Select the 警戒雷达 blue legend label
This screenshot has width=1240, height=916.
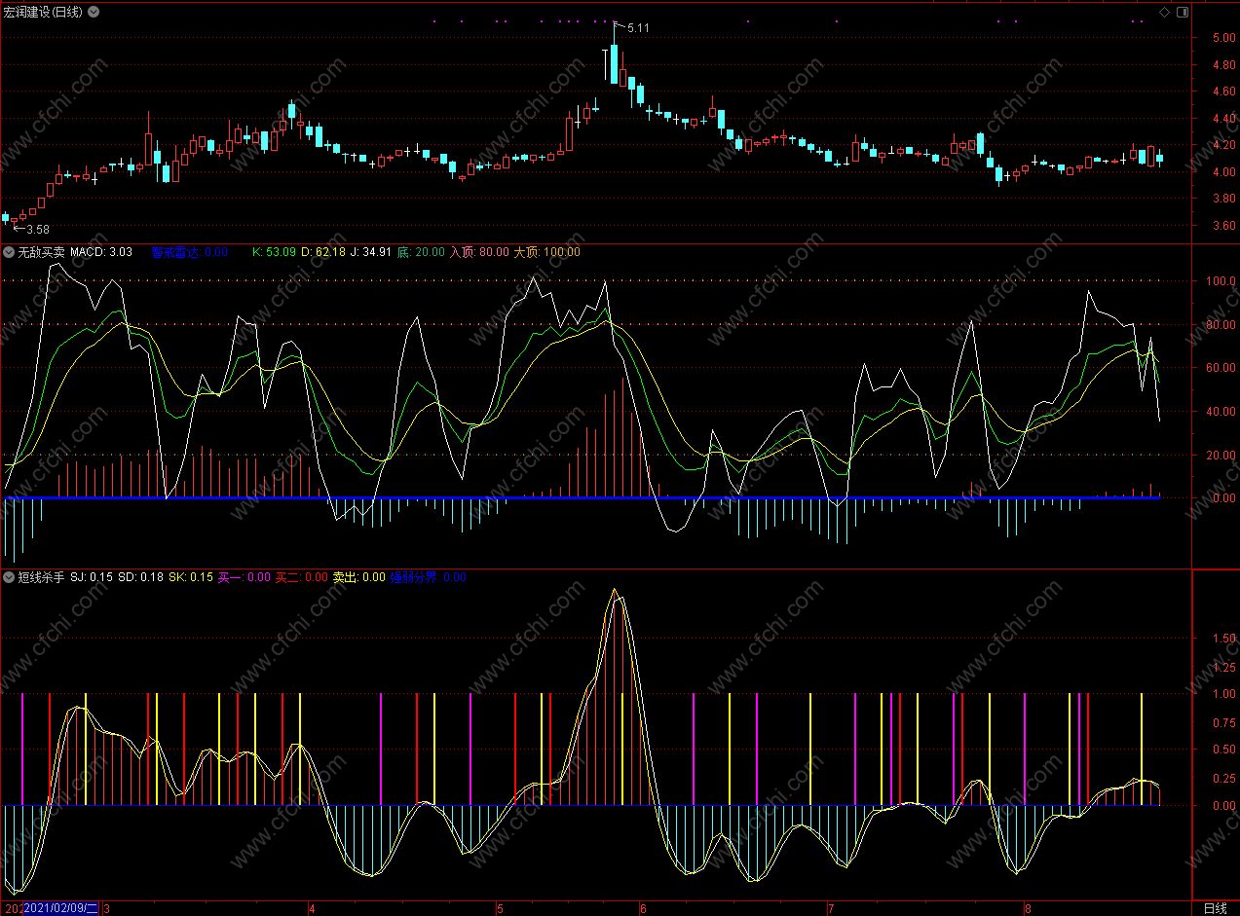click(x=175, y=252)
